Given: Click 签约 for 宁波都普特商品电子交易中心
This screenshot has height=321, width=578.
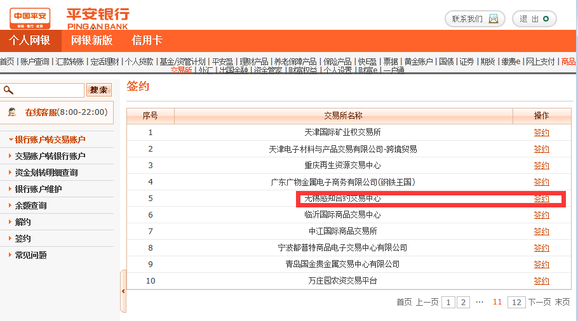Looking at the screenshot, I should (542, 248).
